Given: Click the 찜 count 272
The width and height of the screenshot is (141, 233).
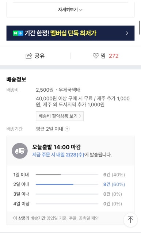Looking at the screenshot, I should click(x=114, y=56).
